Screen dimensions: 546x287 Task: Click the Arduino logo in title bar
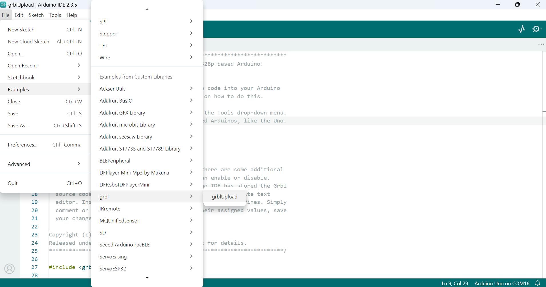pos(3,5)
